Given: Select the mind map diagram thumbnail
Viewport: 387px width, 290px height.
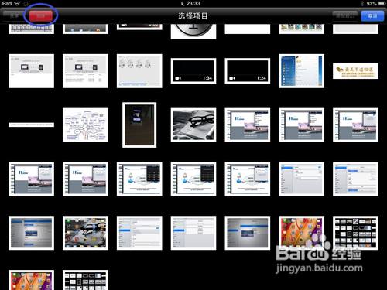Looking at the screenshot, I should [85, 125].
